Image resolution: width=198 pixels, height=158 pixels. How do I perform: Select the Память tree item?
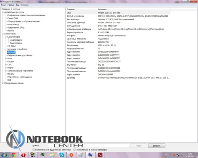pos(11,30)
